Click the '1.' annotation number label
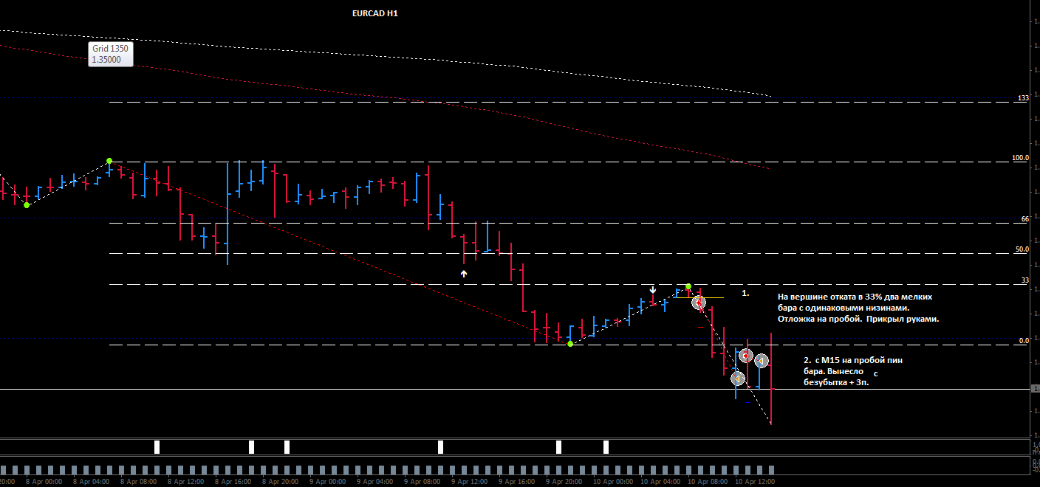This screenshot has height=487, width=1040. tap(746, 293)
